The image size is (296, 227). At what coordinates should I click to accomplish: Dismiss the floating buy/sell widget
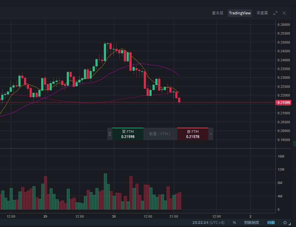point(211,134)
